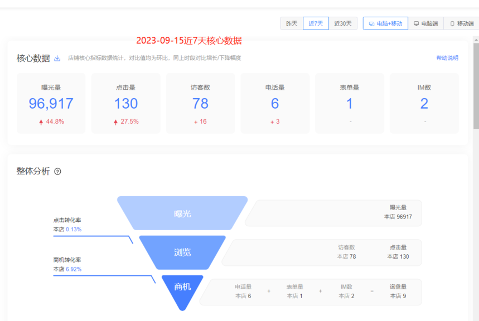Choose 电脑端 device filter
This screenshot has height=321, width=479.
click(x=425, y=23)
